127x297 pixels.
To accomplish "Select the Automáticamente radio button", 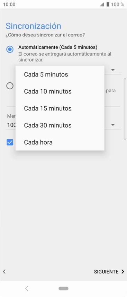I will 10,49.
